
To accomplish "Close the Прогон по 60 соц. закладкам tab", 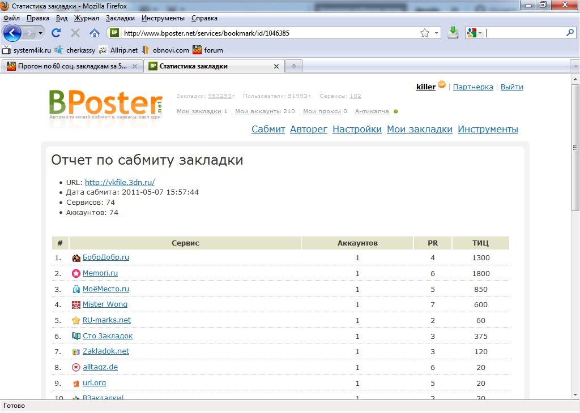I will pos(135,67).
